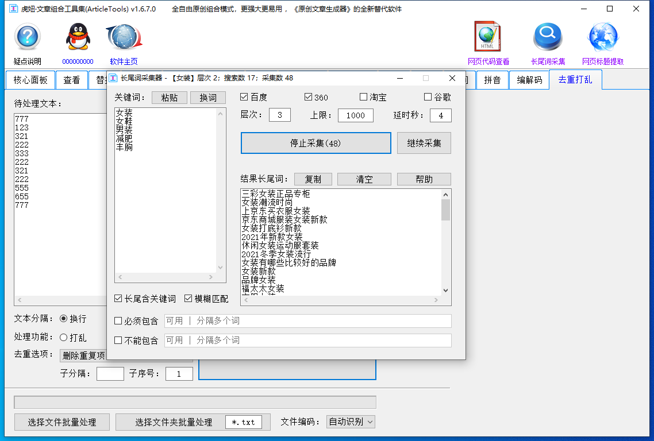Toggle 模糊匹配 checkbox
Viewport: 654px width, 441px height.
(x=188, y=299)
